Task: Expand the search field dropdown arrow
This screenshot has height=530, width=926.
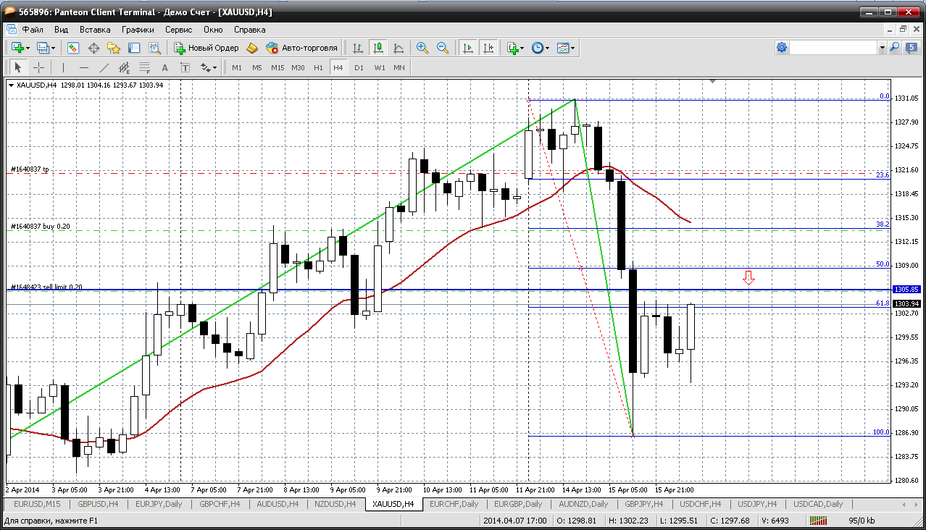Action: (x=882, y=48)
